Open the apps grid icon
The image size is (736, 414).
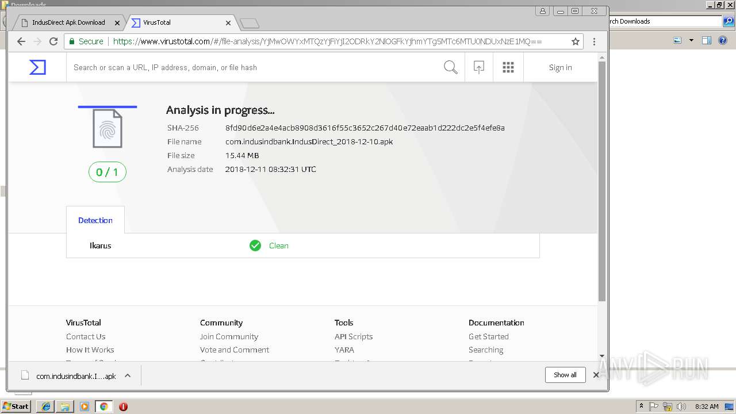508,67
